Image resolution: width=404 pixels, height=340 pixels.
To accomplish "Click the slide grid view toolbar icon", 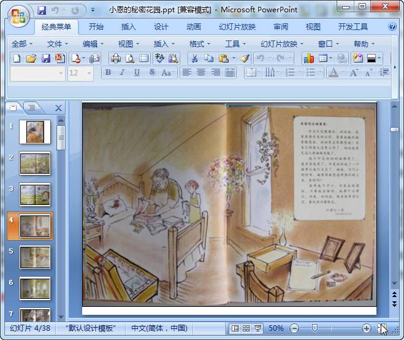I will (144, 58).
